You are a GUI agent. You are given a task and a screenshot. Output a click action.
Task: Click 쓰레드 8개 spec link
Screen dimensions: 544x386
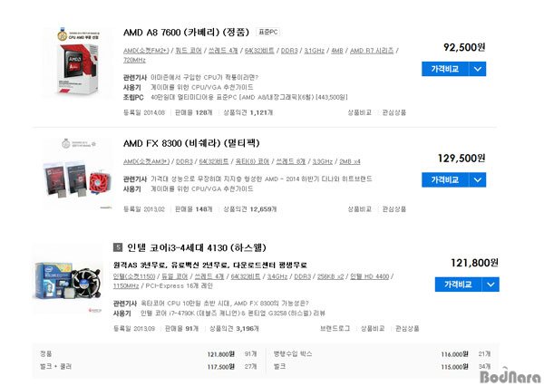291,161
